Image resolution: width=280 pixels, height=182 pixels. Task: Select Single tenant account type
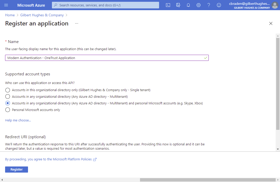click(7, 90)
